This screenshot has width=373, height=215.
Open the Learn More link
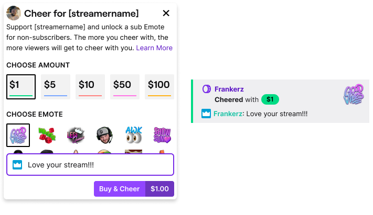click(154, 48)
